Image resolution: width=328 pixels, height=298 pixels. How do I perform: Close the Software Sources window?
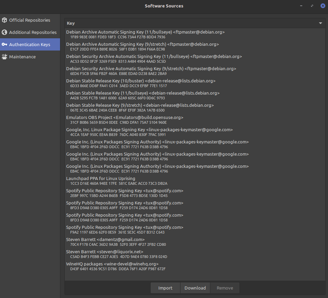(x=323, y=6)
